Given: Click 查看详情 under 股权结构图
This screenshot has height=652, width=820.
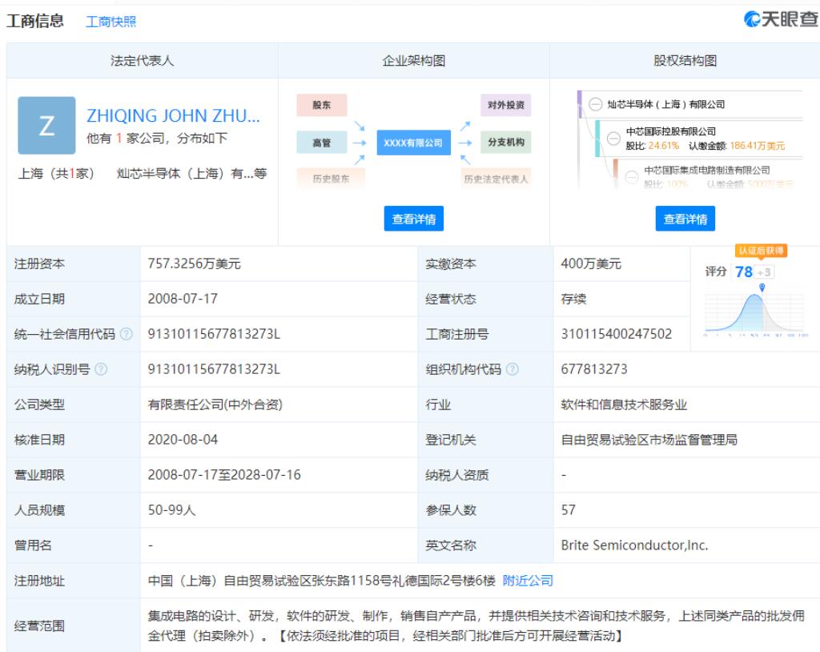Looking at the screenshot, I should [x=685, y=219].
